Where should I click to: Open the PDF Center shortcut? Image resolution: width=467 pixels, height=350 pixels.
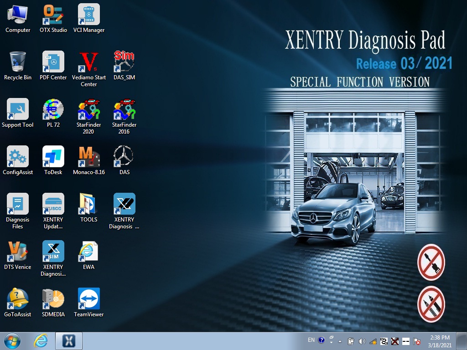(53, 66)
